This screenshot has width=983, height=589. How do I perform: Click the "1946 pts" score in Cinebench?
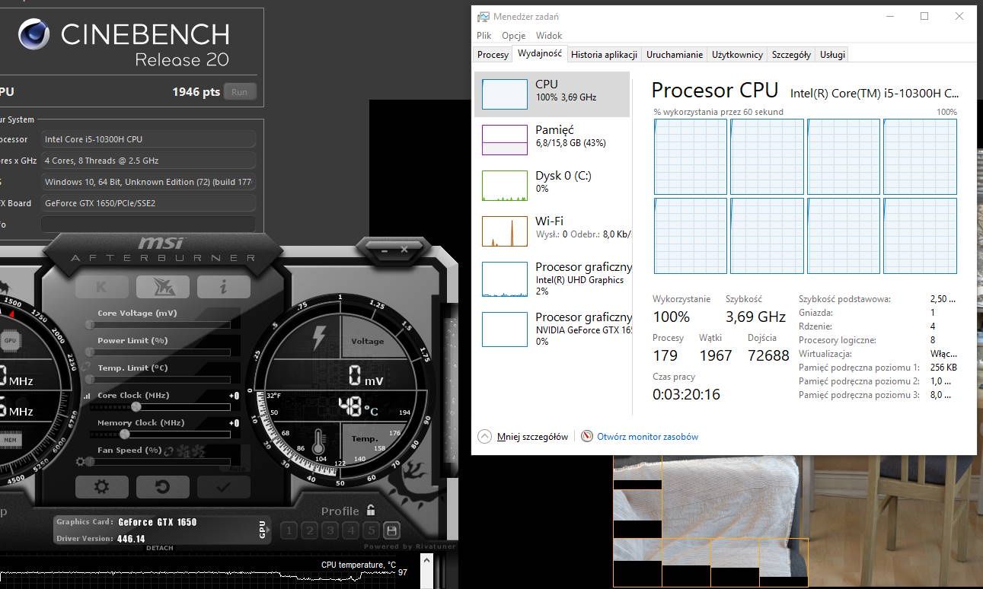[x=196, y=92]
